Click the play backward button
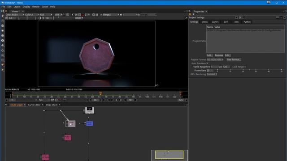Image resolution: width=287 pixels, height=161 pixels. pos(90,100)
